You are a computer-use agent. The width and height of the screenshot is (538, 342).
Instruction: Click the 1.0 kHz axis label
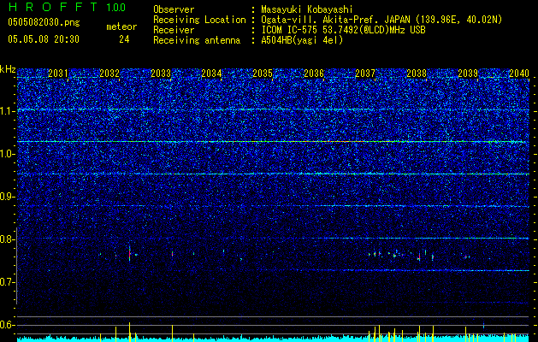[8, 154]
